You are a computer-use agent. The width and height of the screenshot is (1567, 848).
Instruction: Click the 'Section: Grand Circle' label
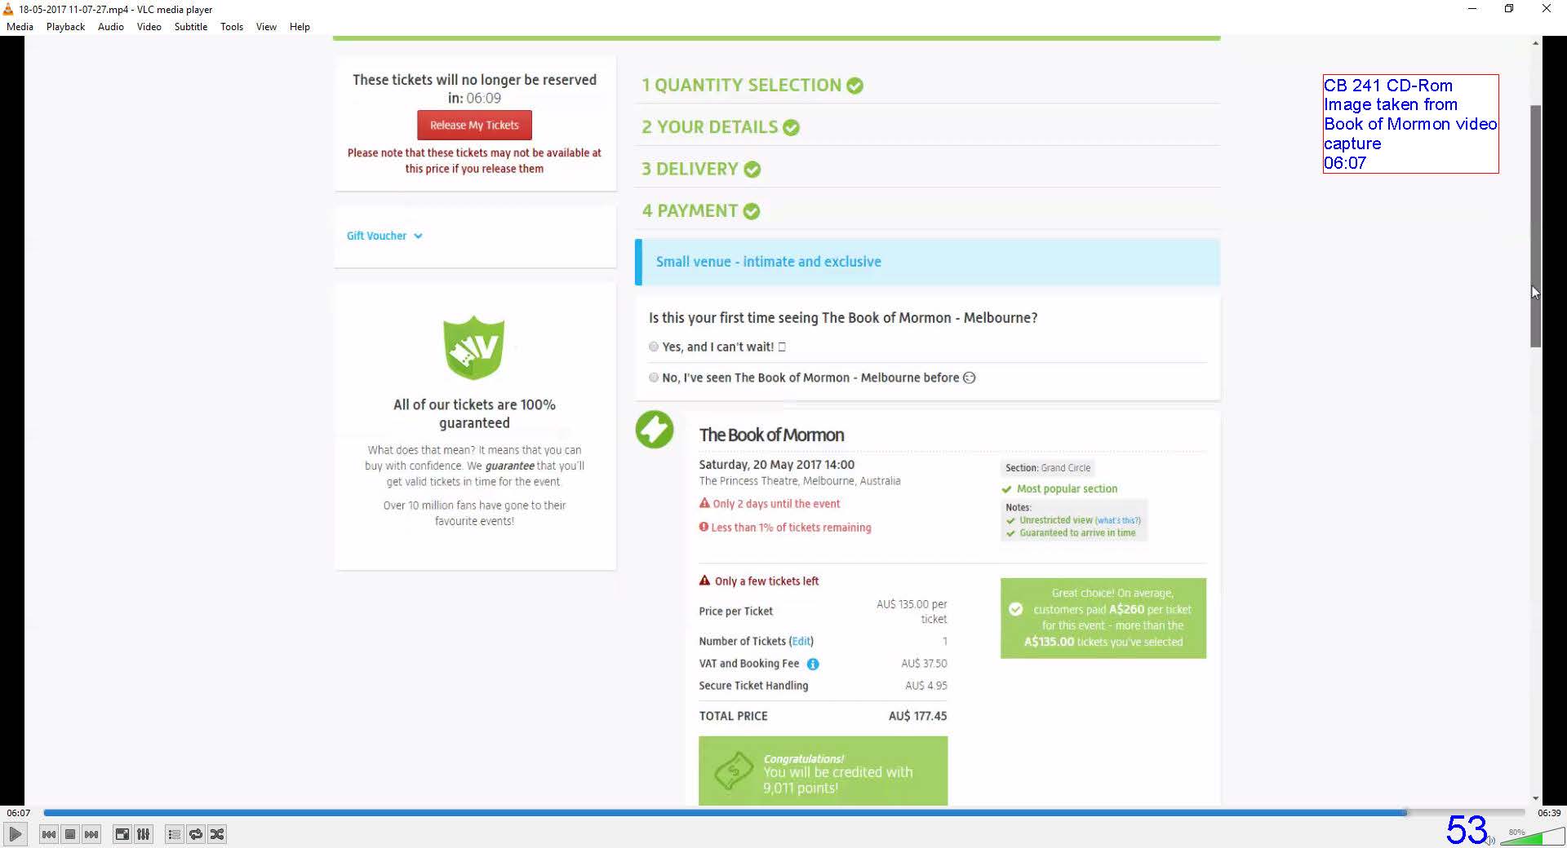point(1048,468)
